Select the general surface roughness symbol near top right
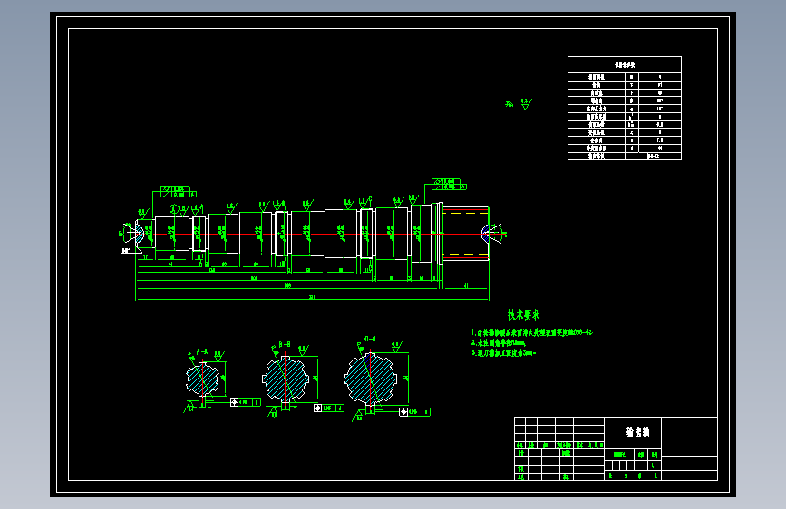Image resolution: width=786 pixels, height=509 pixels. tap(525, 104)
